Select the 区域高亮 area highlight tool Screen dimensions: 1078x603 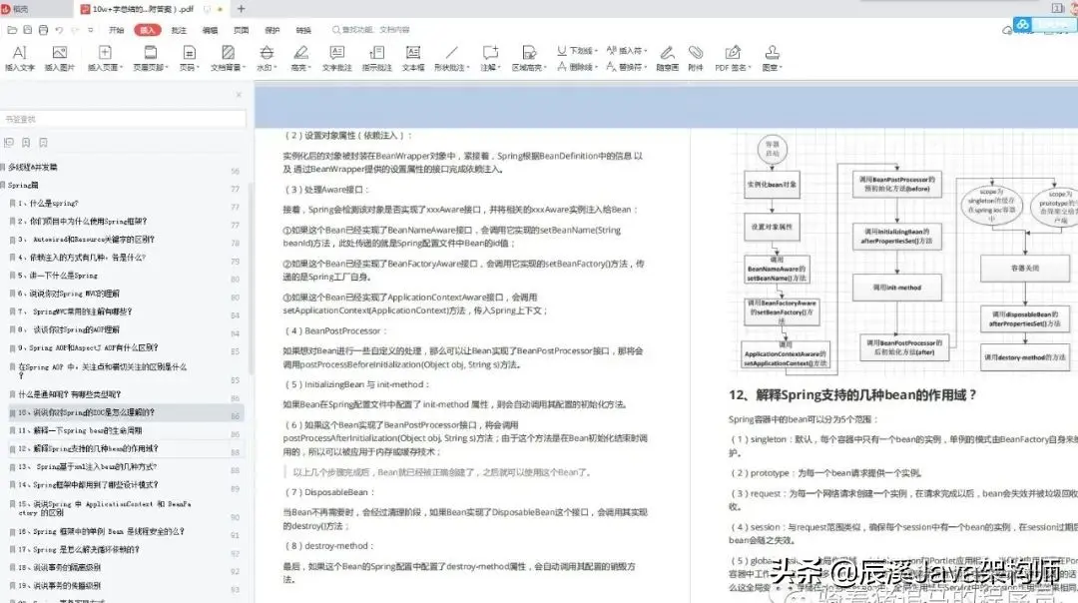coord(529,58)
